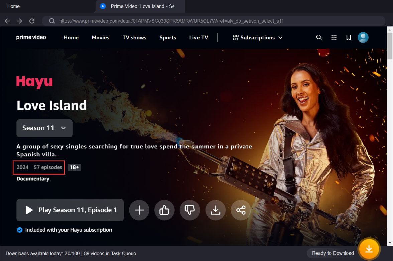This screenshot has height=261, width=393.
Task: Go to Home in the Prime Video nav
Action: point(71,37)
